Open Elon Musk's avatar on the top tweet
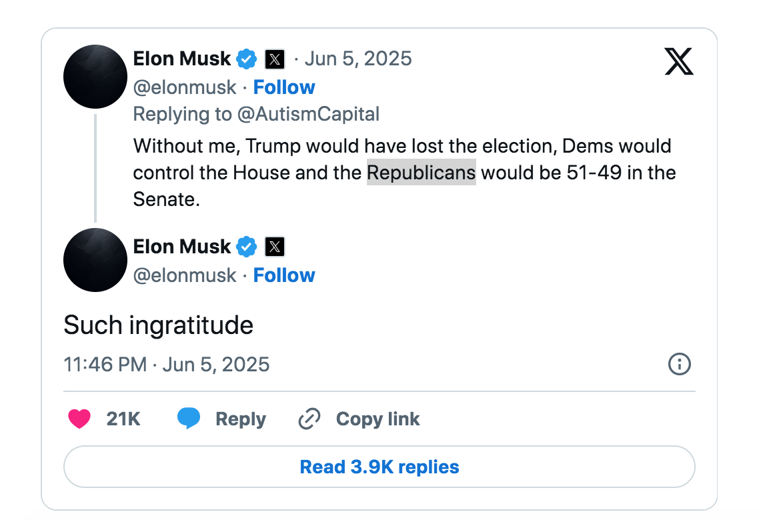Viewport: 759px width, 520px height. (95, 77)
